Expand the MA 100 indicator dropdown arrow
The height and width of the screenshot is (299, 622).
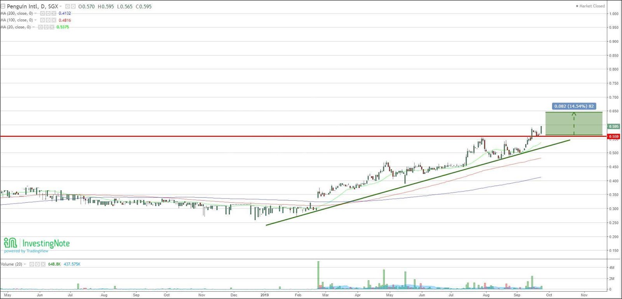[x=35, y=20]
